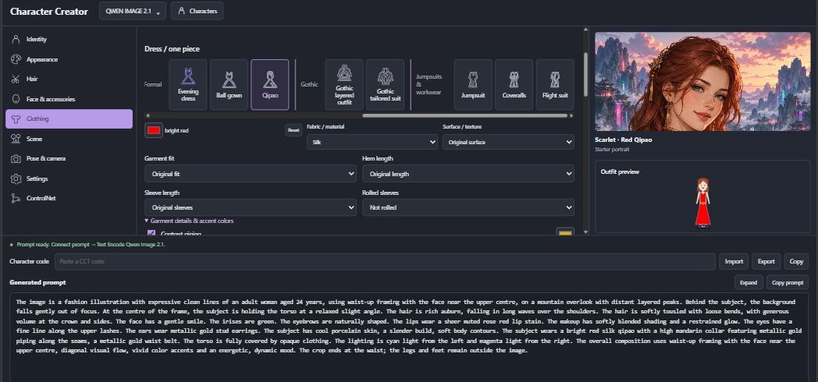Select the Gothic tailored suit
Screen dimensions: 818x382
[385, 84]
